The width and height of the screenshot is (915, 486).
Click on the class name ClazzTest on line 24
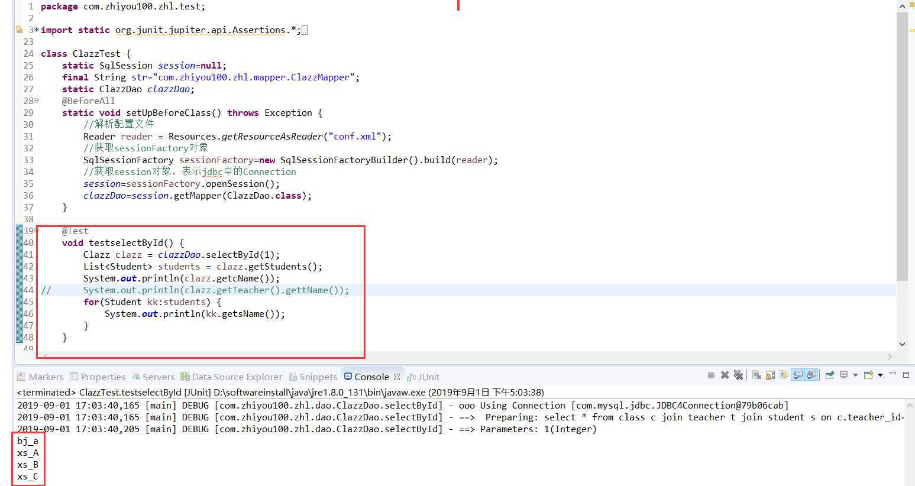pyautogui.click(x=96, y=53)
